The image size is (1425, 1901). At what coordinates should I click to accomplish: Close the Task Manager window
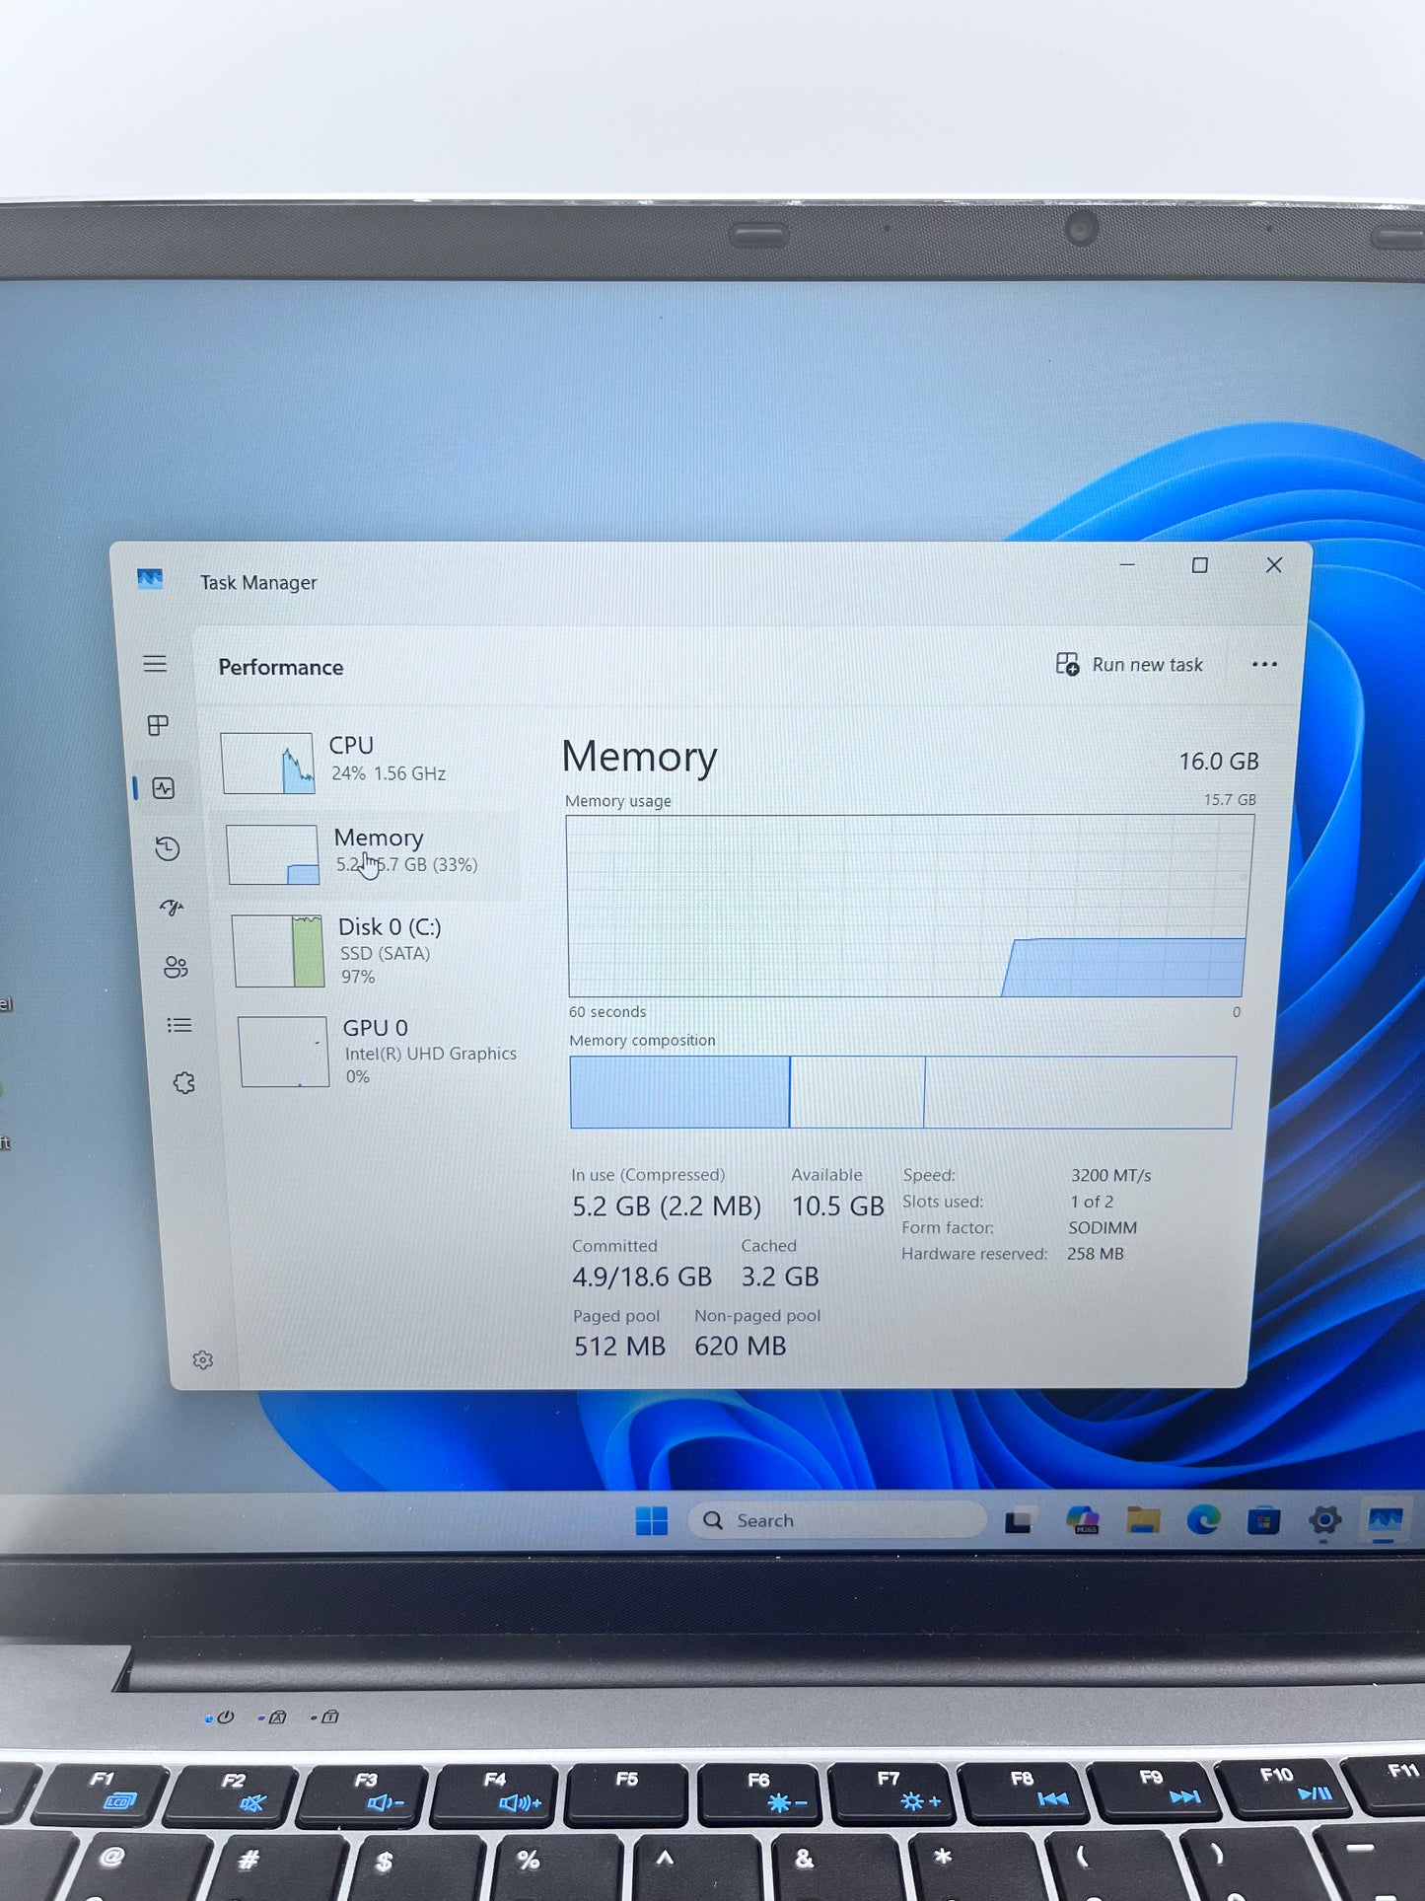tap(1274, 565)
